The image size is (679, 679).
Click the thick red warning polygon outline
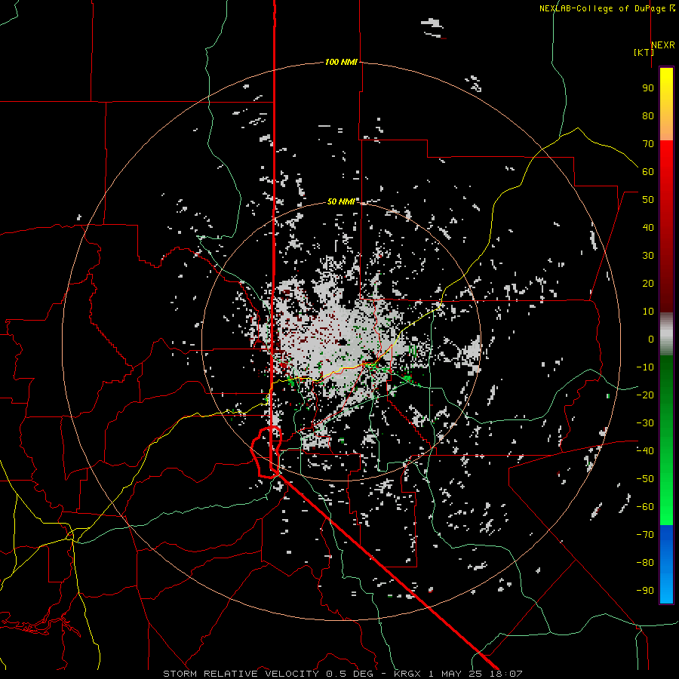pos(266,452)
